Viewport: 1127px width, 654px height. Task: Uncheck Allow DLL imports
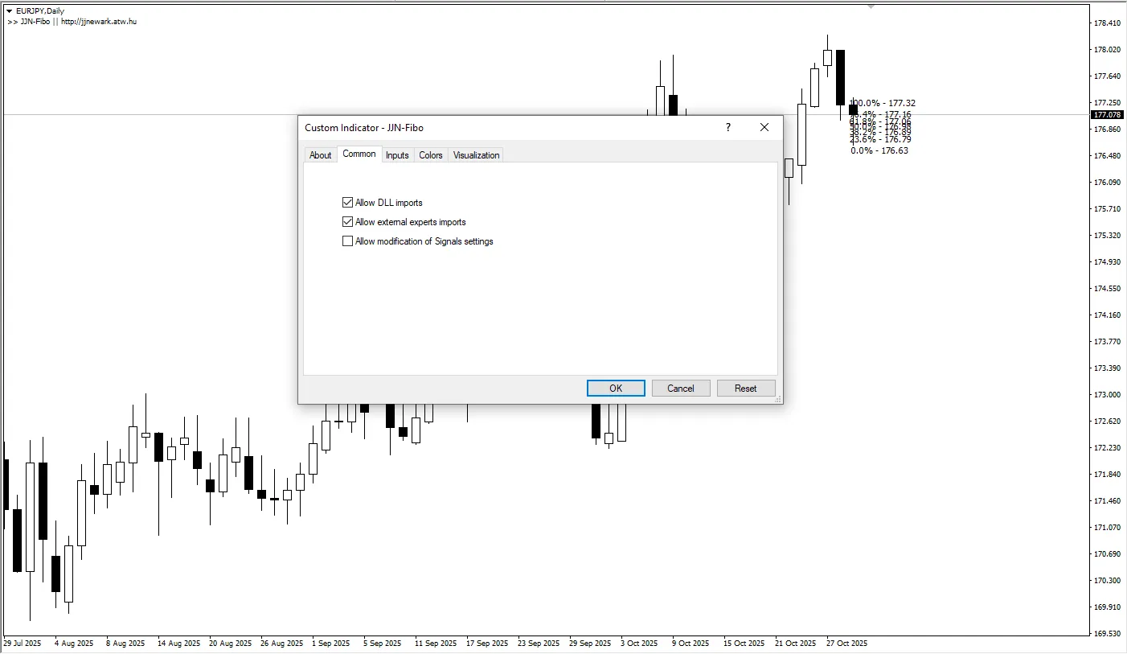tap(347, 203)
